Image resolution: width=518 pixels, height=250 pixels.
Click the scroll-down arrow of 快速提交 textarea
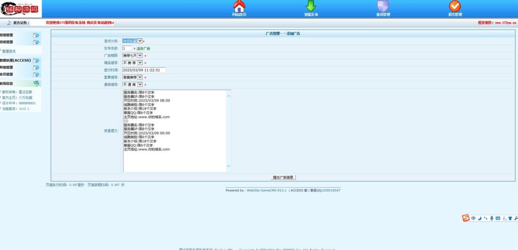point(228,165)
